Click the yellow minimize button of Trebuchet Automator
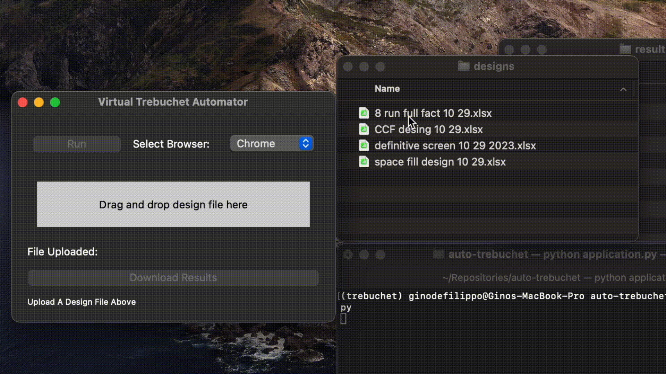This screenshot has height=374, width=666. (x=39, y=102)
